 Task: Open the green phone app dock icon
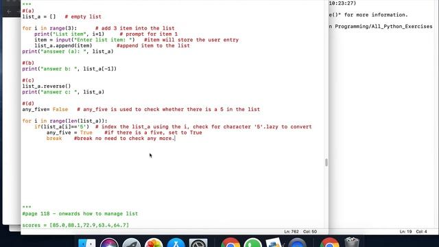[252, 243]
